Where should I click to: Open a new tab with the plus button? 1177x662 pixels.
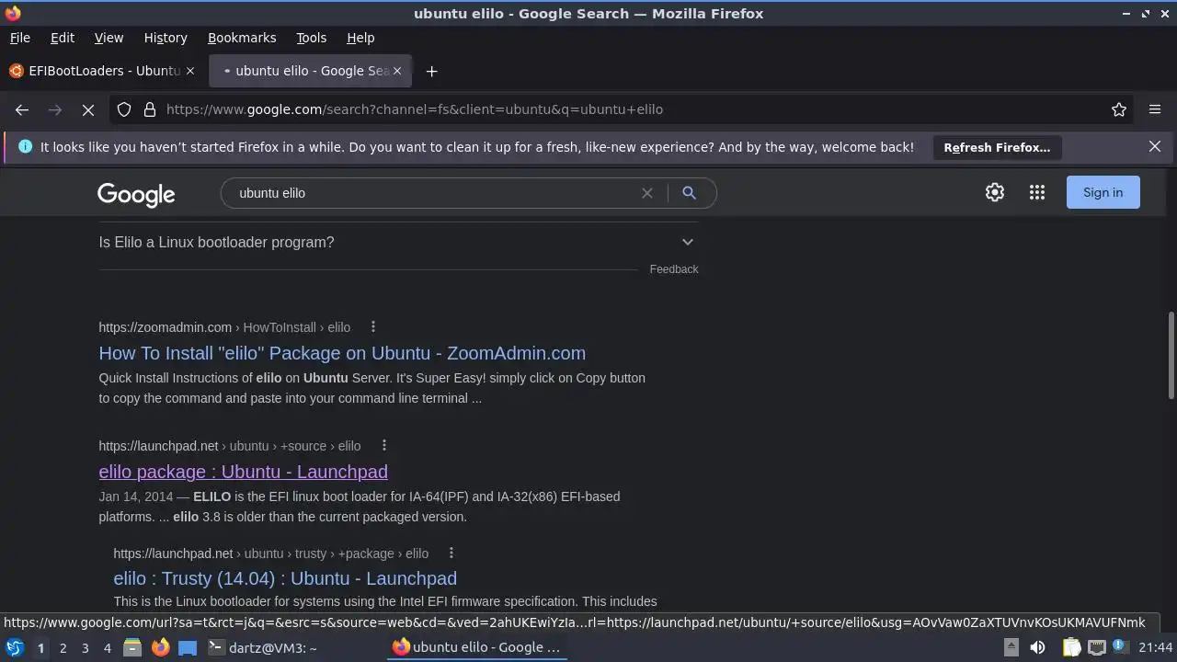[431, 71]
